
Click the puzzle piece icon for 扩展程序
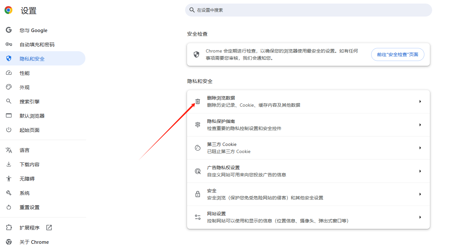point(9,228)
